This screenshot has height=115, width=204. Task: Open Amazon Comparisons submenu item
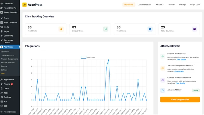(9, 59)
